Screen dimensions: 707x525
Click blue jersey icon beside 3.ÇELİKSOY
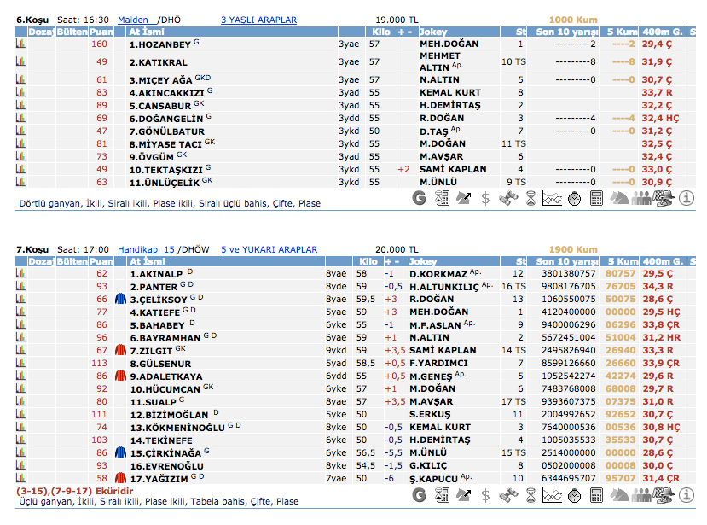pos(120,300)
